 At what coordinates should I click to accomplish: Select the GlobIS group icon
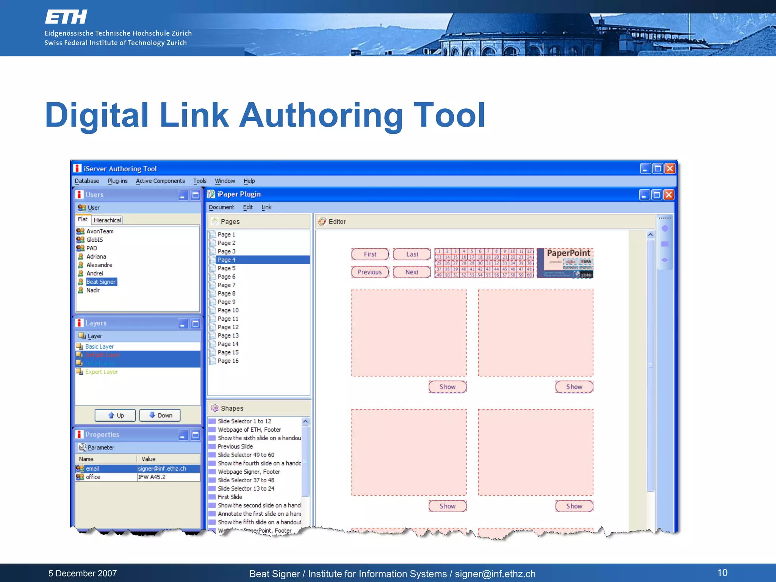pos(80,239)
